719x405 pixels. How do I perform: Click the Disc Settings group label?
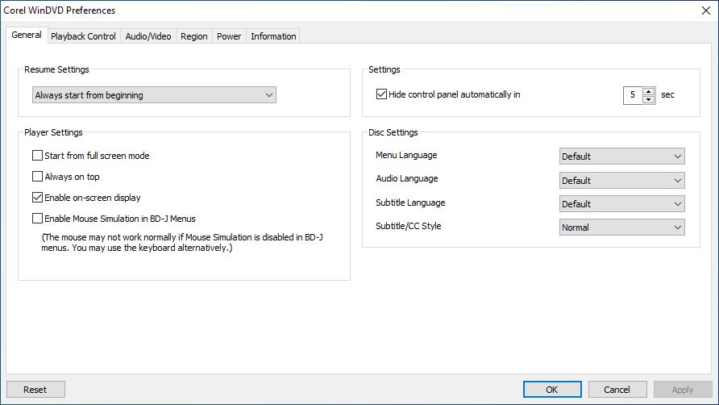click(393, 132)
